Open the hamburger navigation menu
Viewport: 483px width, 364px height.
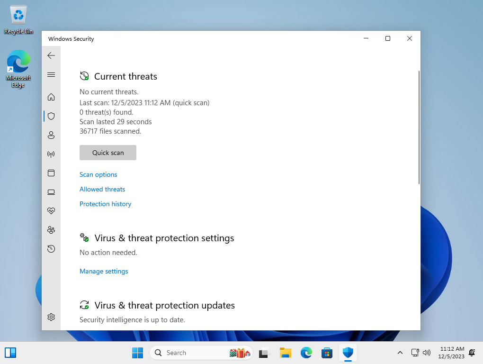pyautogui.click(x=51, y=75)
